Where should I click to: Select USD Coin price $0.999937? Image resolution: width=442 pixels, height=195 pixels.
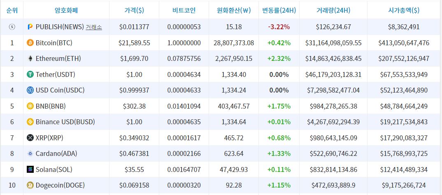[134, 90]
